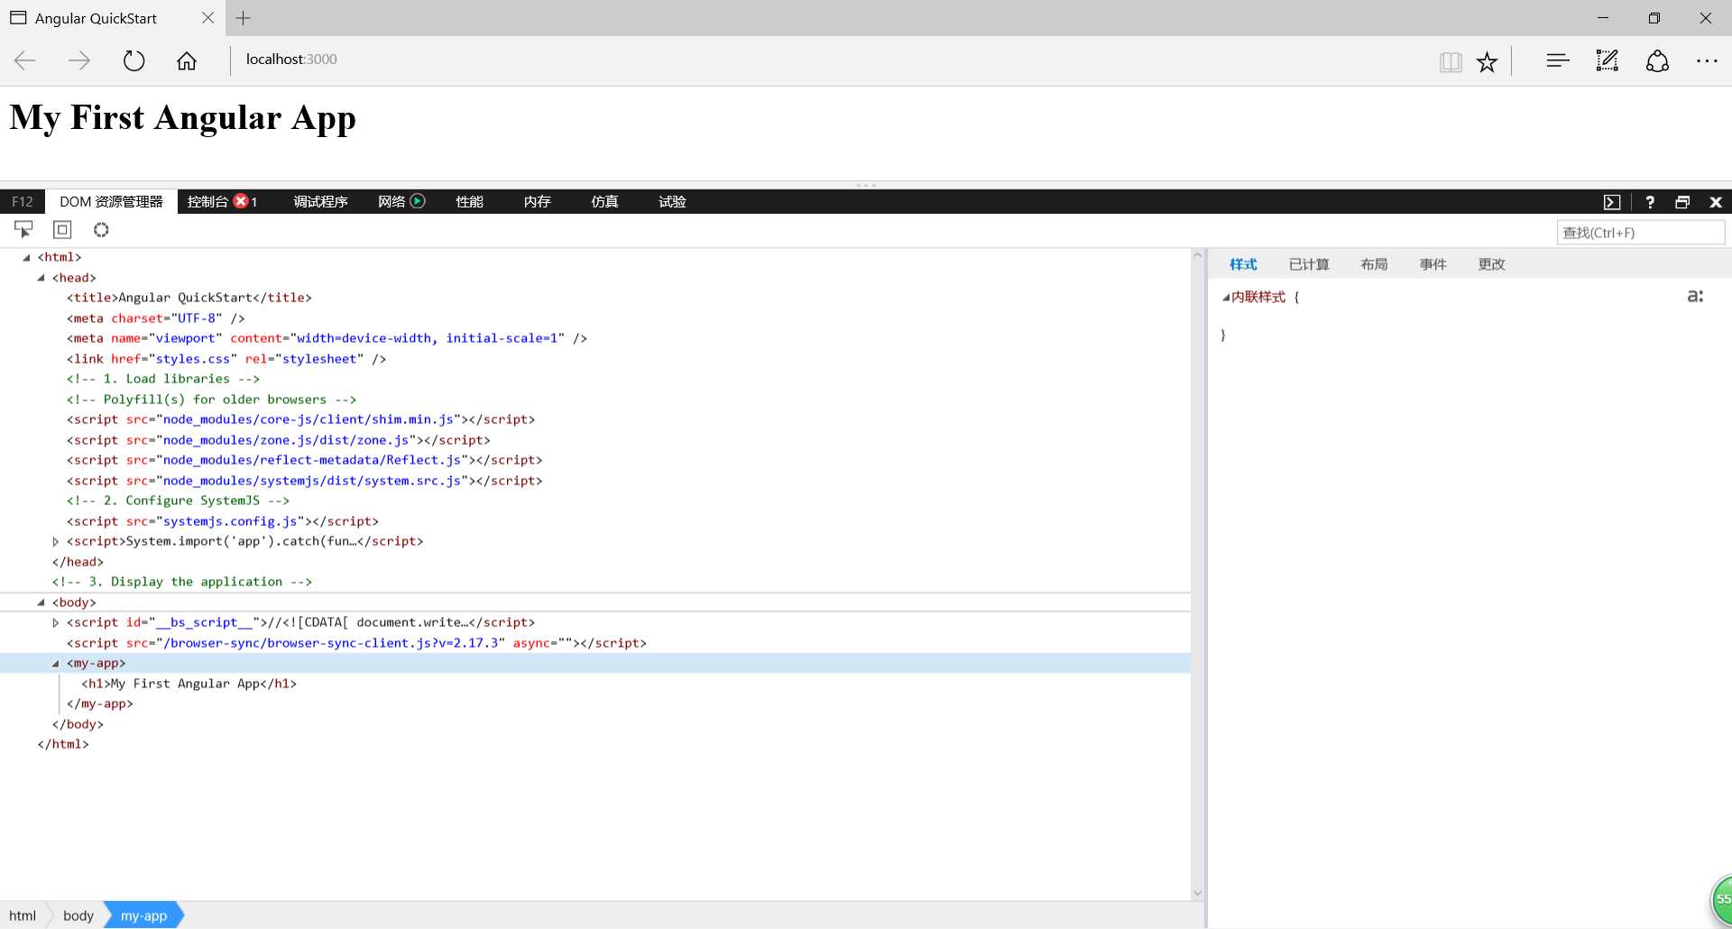Refresh the localhost page
The width and height of the screenshot is (1732, 929).
[x=134, y=60]
